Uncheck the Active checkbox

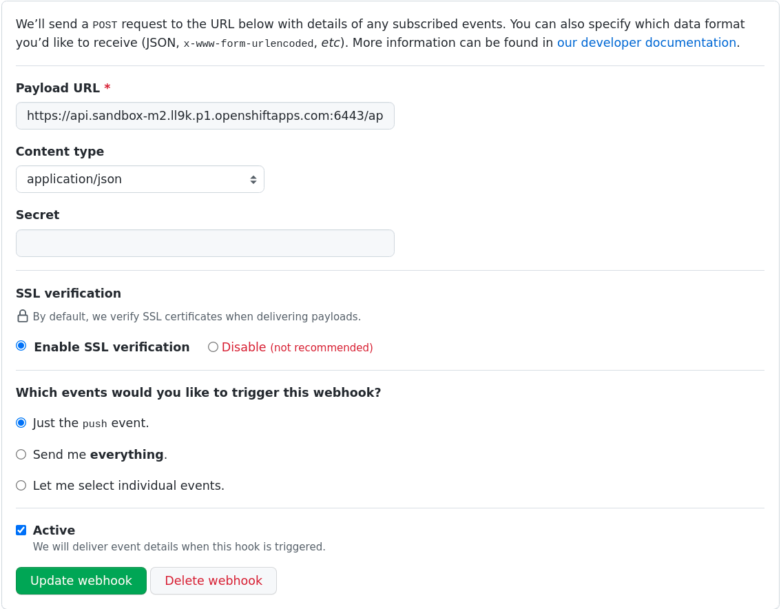click(x=21, y=530)
